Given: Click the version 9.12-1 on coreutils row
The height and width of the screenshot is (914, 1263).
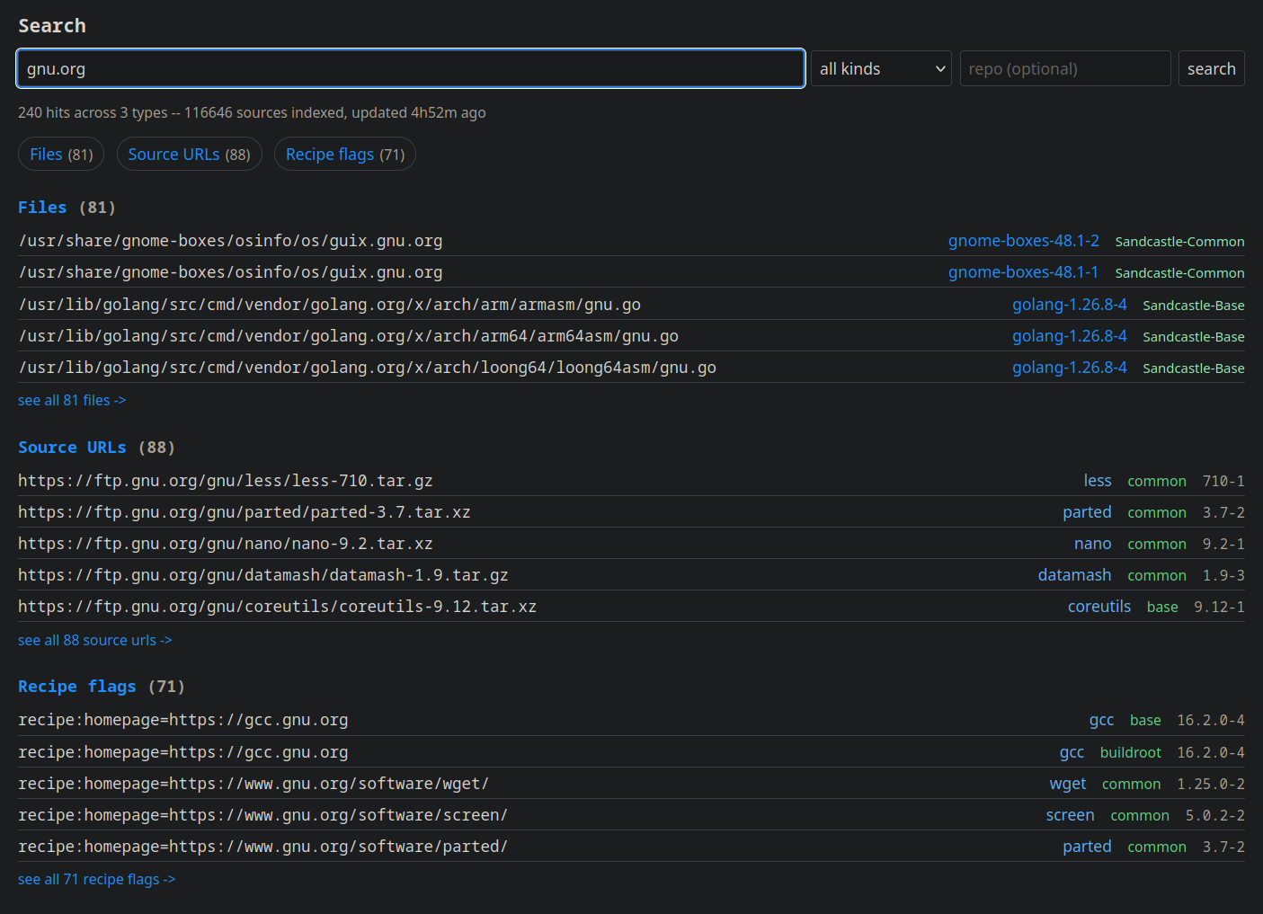Looking at the screenshot, I should (1219, 608).
